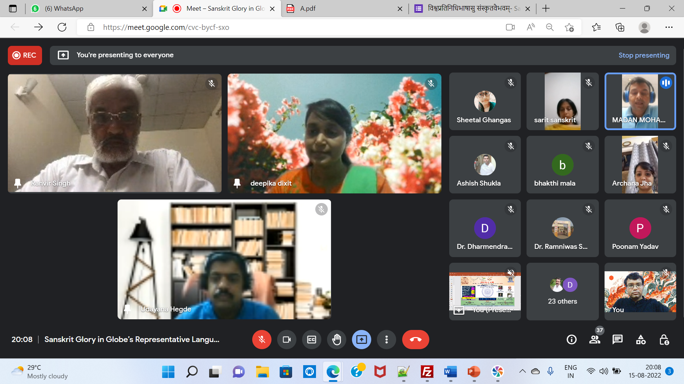This screenshot has width=684, height=384.
Task: Raise hand in the meeting
Action: pyautogui.click(x=336, y=340)
